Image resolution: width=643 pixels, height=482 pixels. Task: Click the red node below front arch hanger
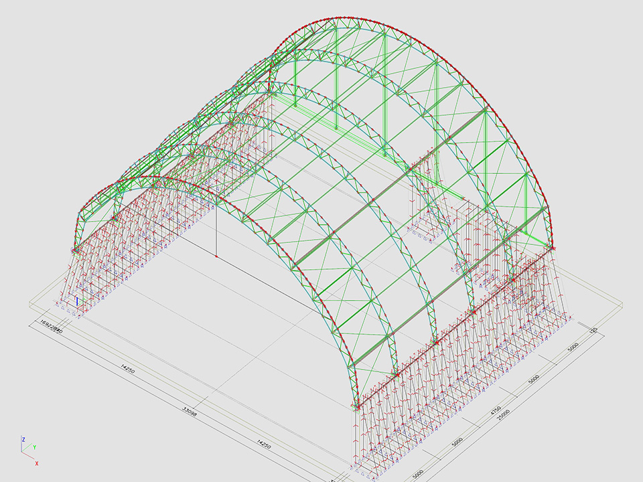pyautogui.click(x=216, y=256)
